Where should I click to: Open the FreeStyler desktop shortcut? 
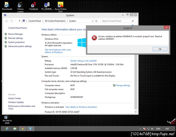click(34, 6)
